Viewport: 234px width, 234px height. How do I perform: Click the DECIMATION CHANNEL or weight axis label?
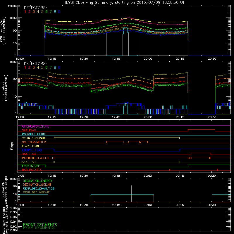coord(4,190)
